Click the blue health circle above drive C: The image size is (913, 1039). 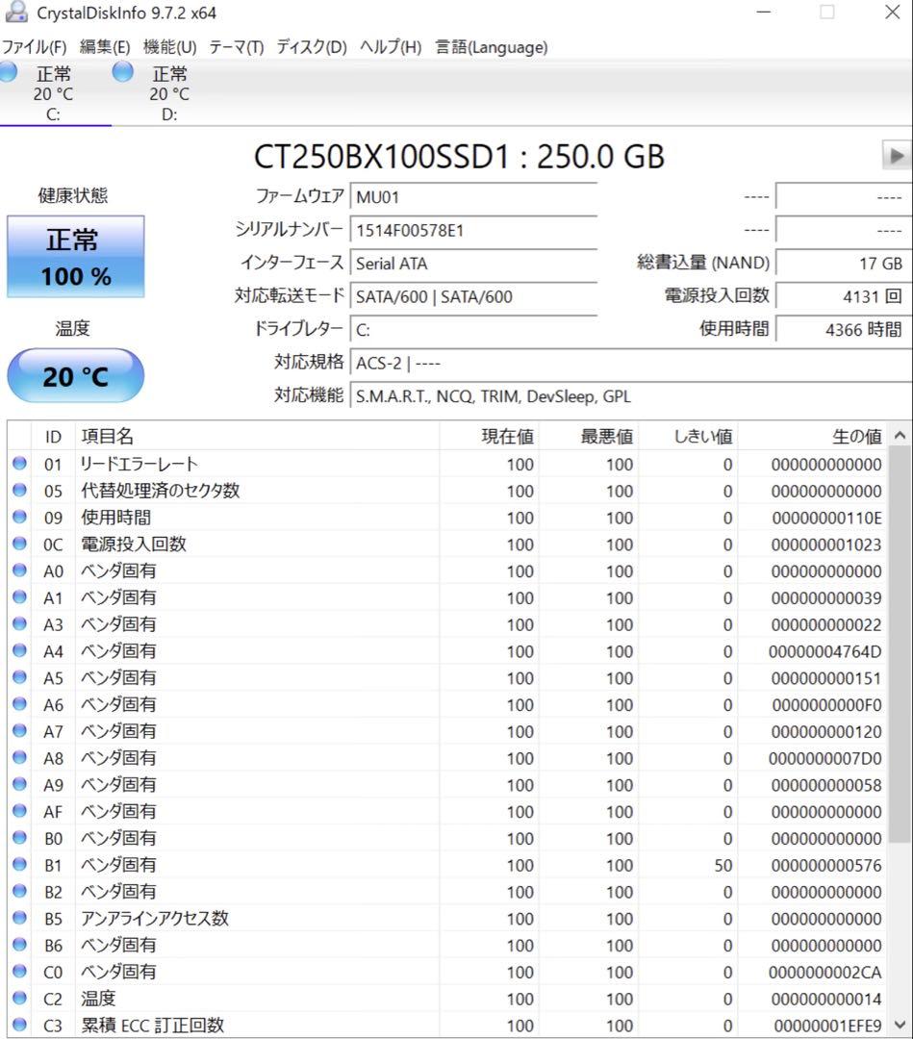8,71
